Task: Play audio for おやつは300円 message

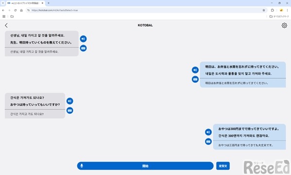Action: tap(208, 132)
